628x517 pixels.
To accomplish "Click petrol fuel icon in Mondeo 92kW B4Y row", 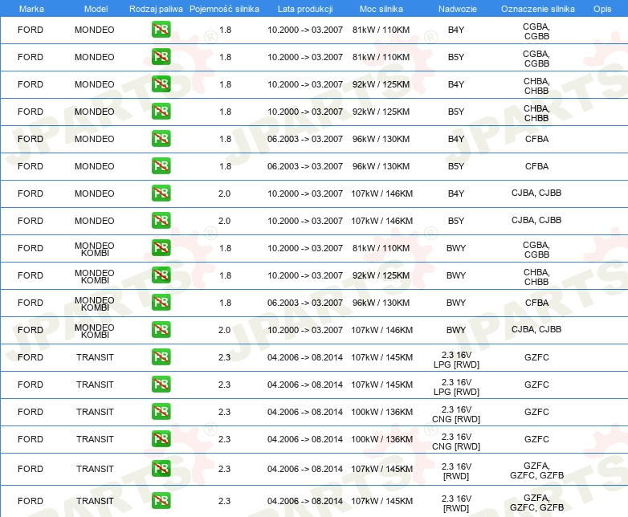I will click(x=161, y=84).
